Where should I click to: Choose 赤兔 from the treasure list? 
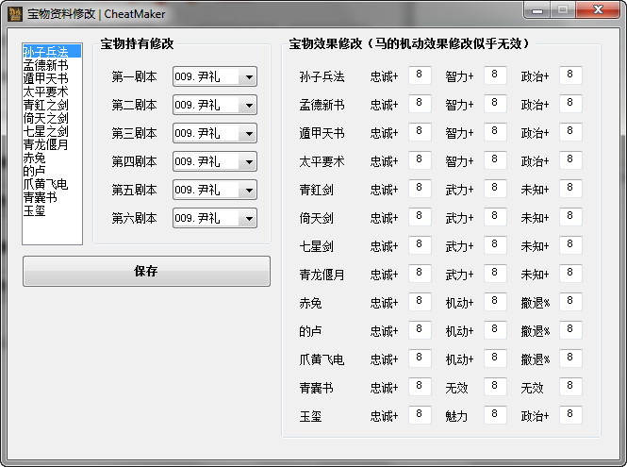click(x=34, y=158)
